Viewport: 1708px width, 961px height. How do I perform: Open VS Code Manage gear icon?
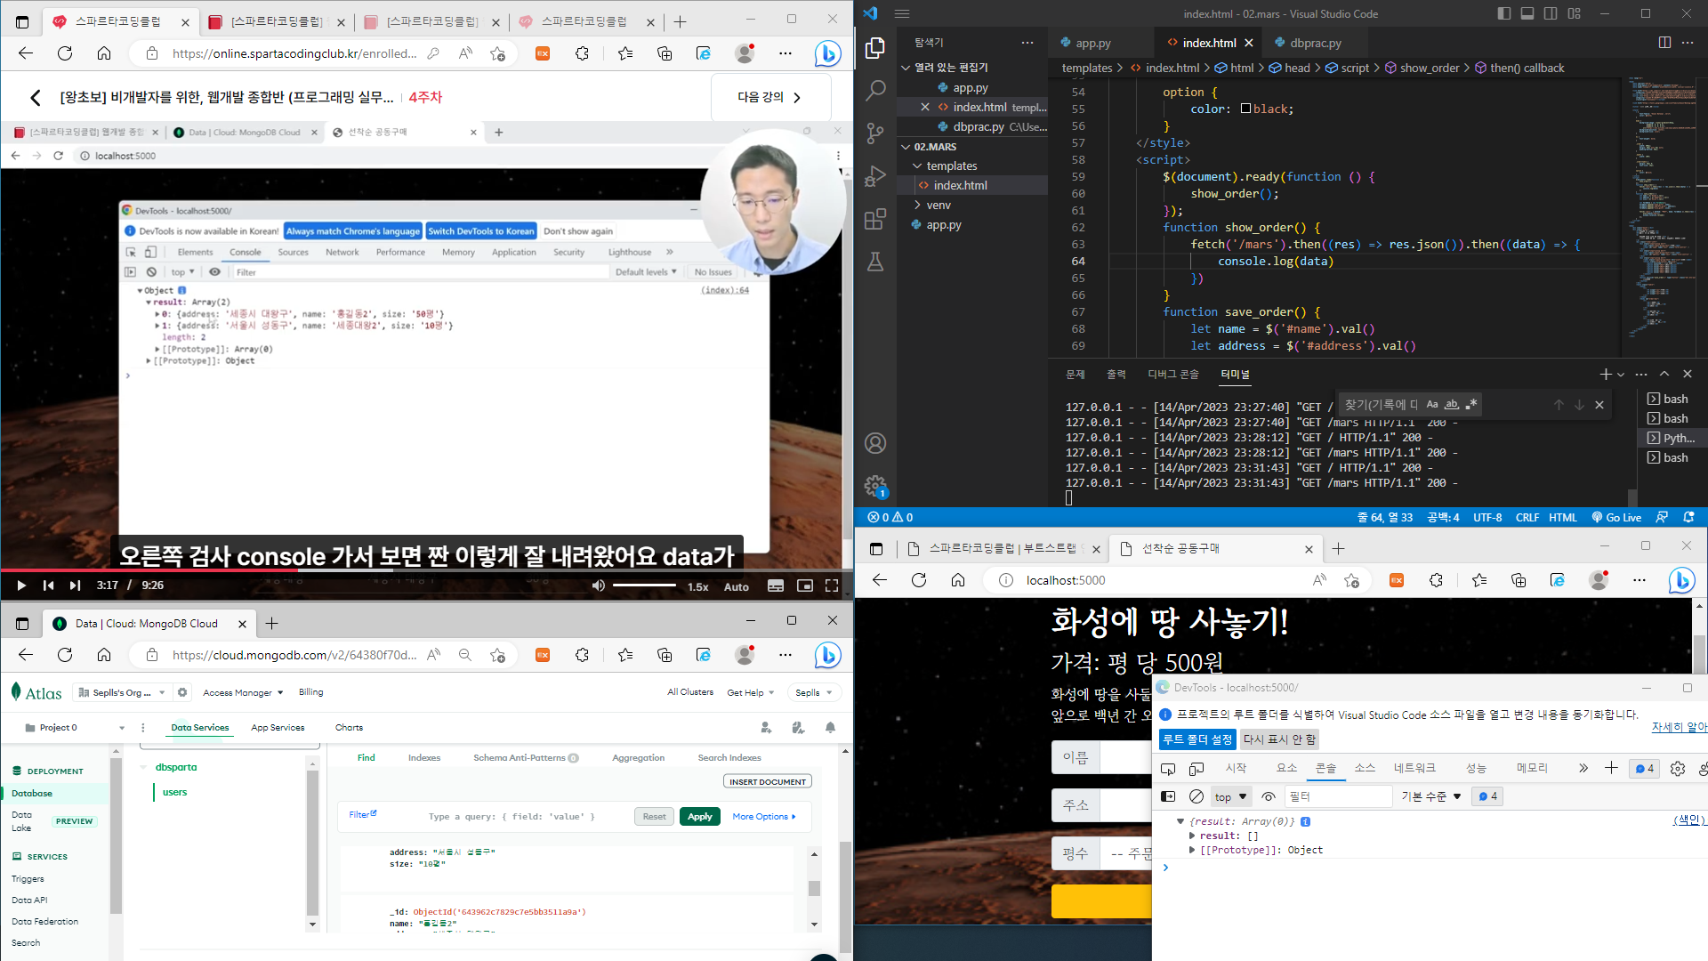pos(875,486)
